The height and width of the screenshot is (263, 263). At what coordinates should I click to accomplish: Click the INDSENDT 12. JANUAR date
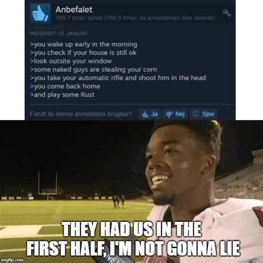pos(58,33)
